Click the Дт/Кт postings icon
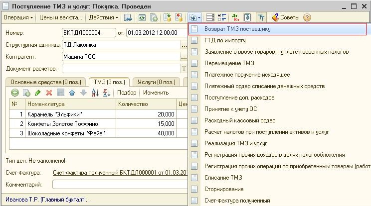The width and height of the screenshot is (371, 206). [235, 17]
